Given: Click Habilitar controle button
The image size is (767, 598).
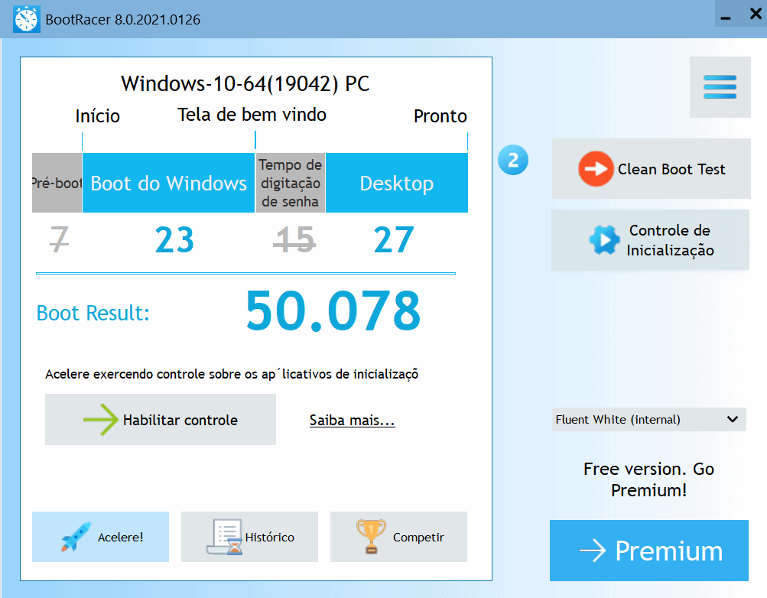Looking at the screenshot, I should point(161,420).
